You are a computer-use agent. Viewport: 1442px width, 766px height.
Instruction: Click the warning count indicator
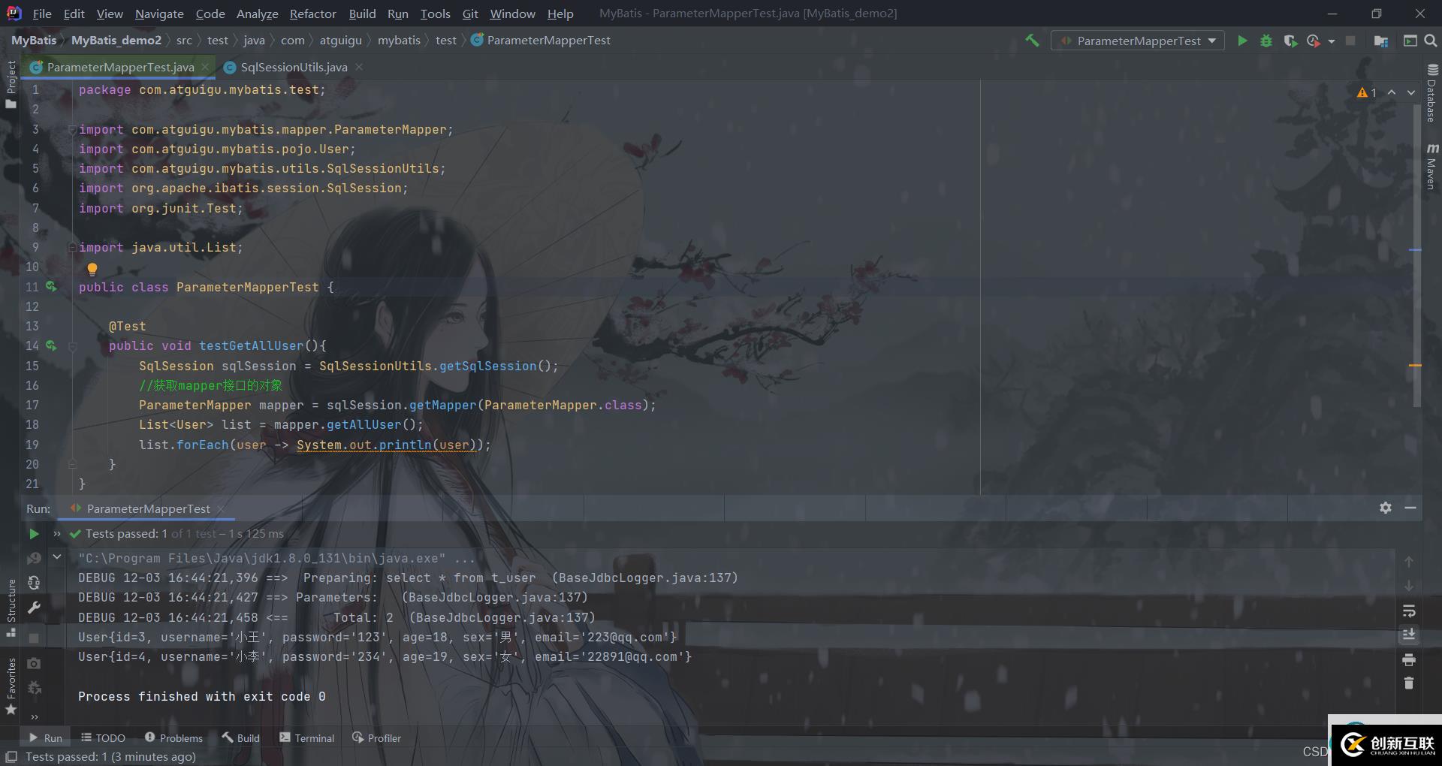[x=1367, y=92]
